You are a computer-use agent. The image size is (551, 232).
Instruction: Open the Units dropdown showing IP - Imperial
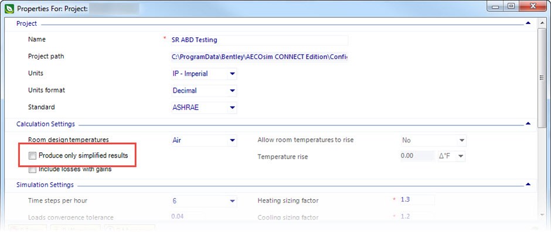pos(203,74)
